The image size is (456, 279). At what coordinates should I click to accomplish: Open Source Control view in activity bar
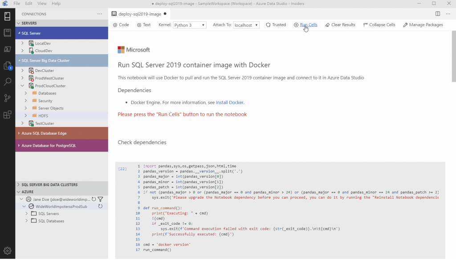tap(7, 98)
